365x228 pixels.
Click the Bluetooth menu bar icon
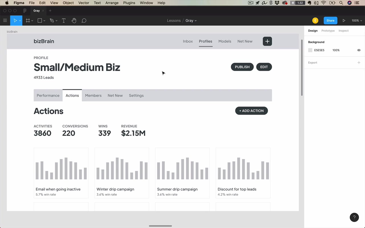(316, 3)
